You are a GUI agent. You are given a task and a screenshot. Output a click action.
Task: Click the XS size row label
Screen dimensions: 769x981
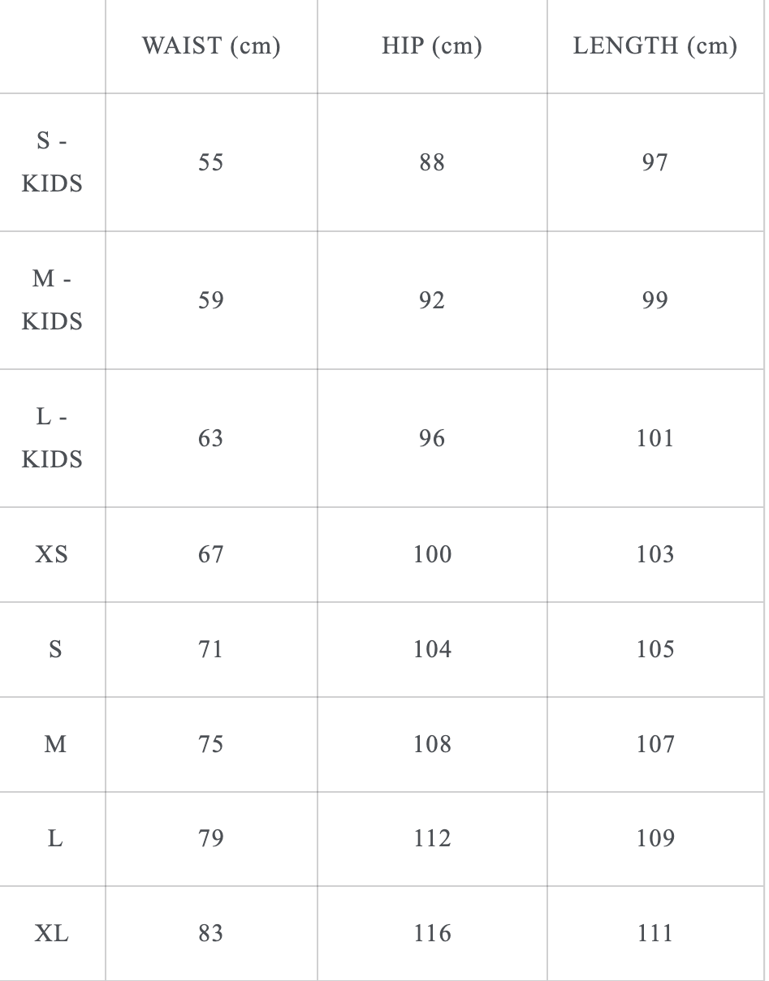(52, 554)
